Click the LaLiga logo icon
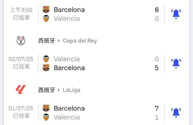Screen dimensions: 193x125 (21, 90)
